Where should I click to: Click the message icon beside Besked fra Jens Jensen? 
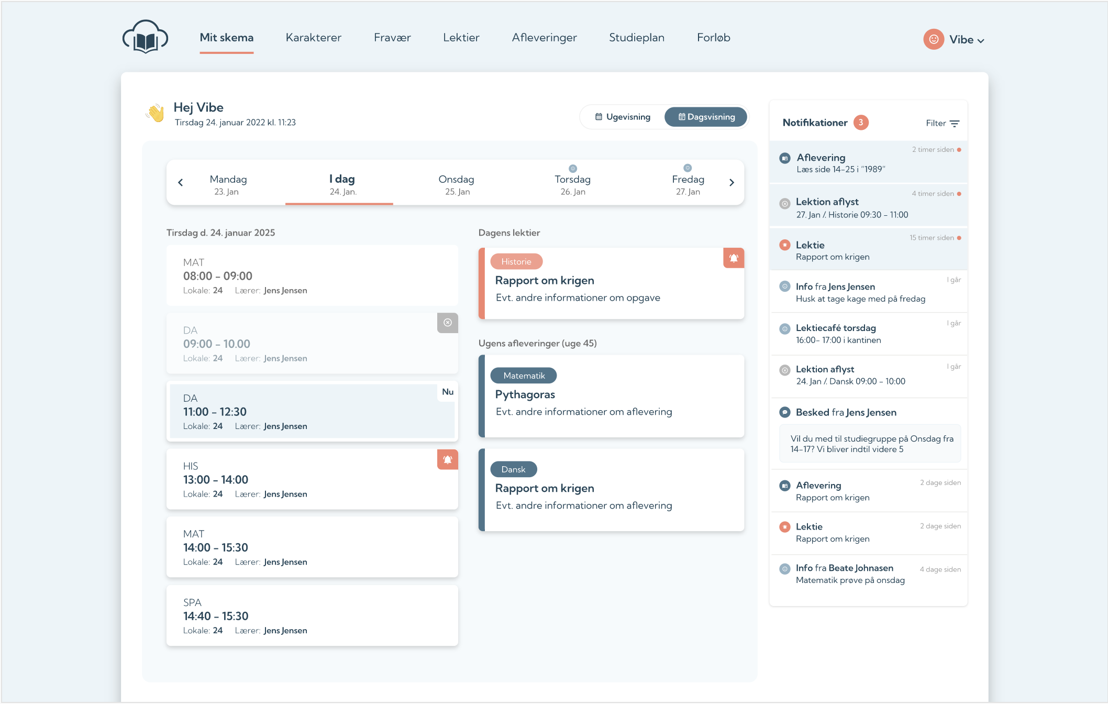click(784, 412)
